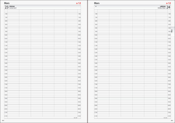
Task: Click Friday page's left-margin "9.30" time label
Action: point(6,32)
